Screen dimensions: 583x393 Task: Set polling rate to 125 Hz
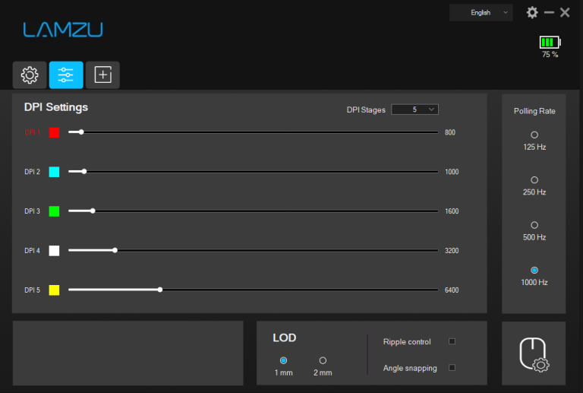click(534, 135)
